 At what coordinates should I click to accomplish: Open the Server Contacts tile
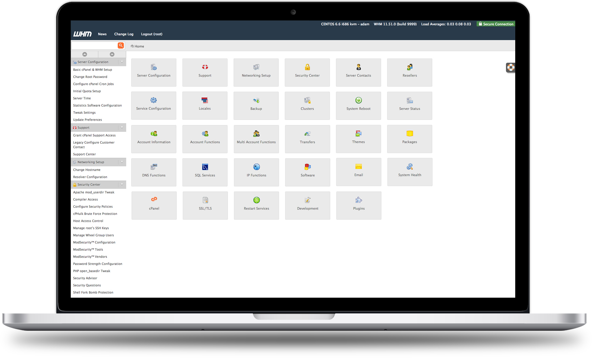click(358, 72)
